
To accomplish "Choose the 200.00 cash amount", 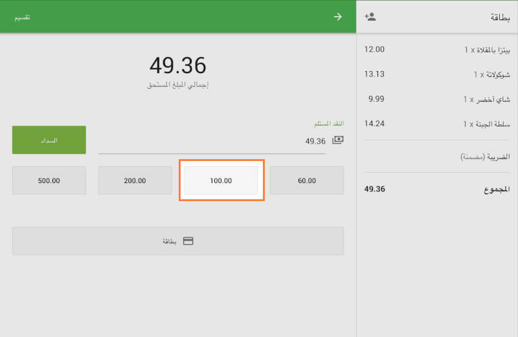I will coord(135,180).
